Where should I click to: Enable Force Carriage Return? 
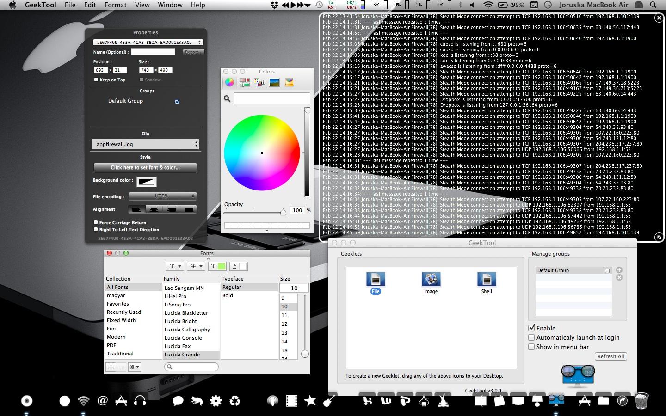click(96, 222)
